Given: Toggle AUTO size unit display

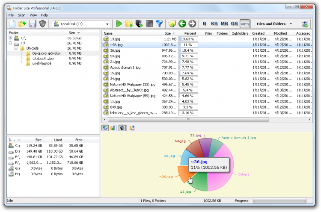Looking at the screenshot, I should pos(245,24).
